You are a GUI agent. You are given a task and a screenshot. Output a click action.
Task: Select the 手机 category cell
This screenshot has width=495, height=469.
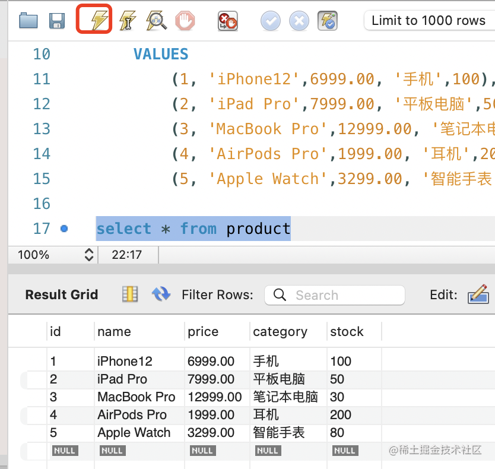point(288,361)
